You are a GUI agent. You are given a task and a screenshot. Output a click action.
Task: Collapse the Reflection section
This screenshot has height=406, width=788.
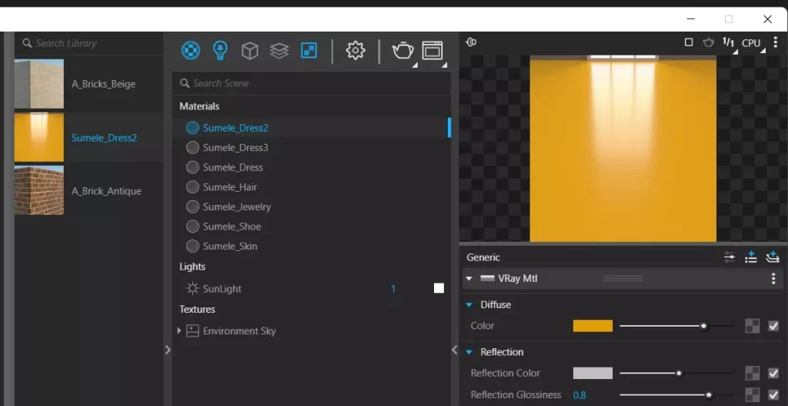(469, 352)
